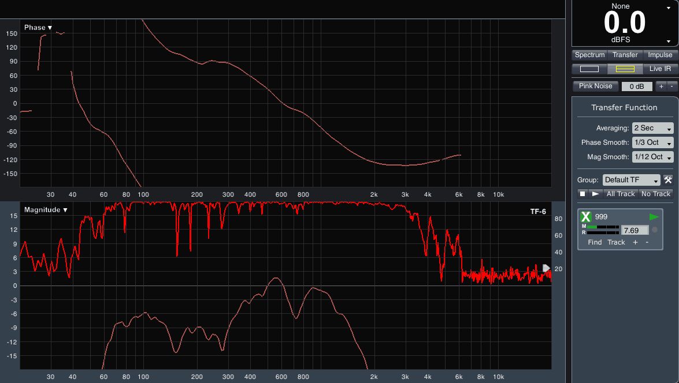Viewport: 679px width, 383px height.
Task: Click the 999 measurement name
Action: tap(601, 216)
